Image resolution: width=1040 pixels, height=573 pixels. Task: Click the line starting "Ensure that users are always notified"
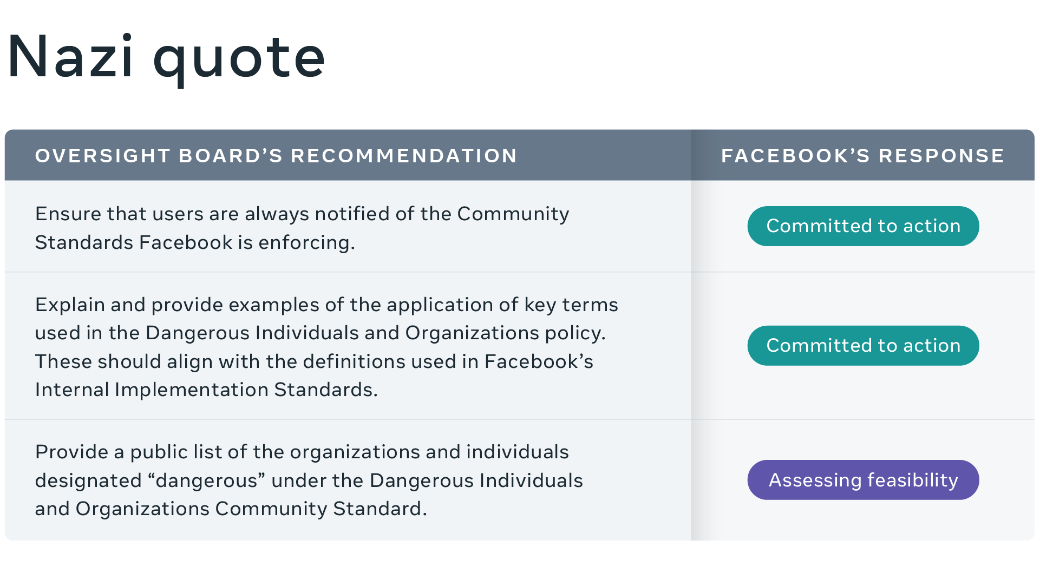[x=302, y=214]
